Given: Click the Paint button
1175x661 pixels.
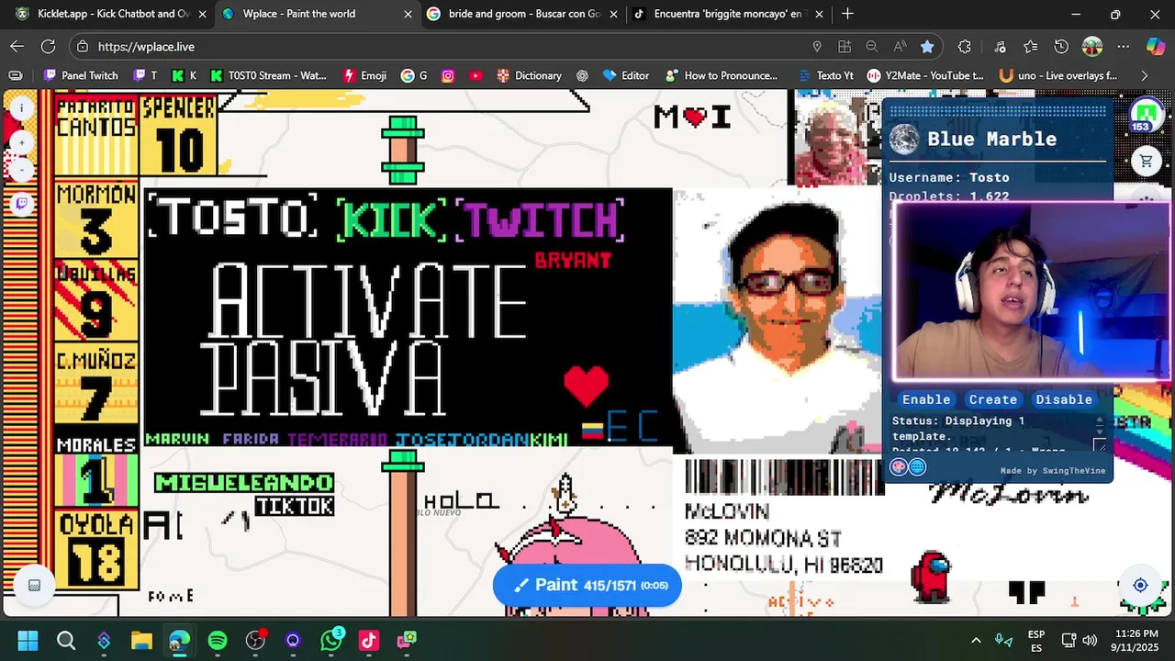Looking at the screenshot, I should pyautogui.click(x=587, y=586).
